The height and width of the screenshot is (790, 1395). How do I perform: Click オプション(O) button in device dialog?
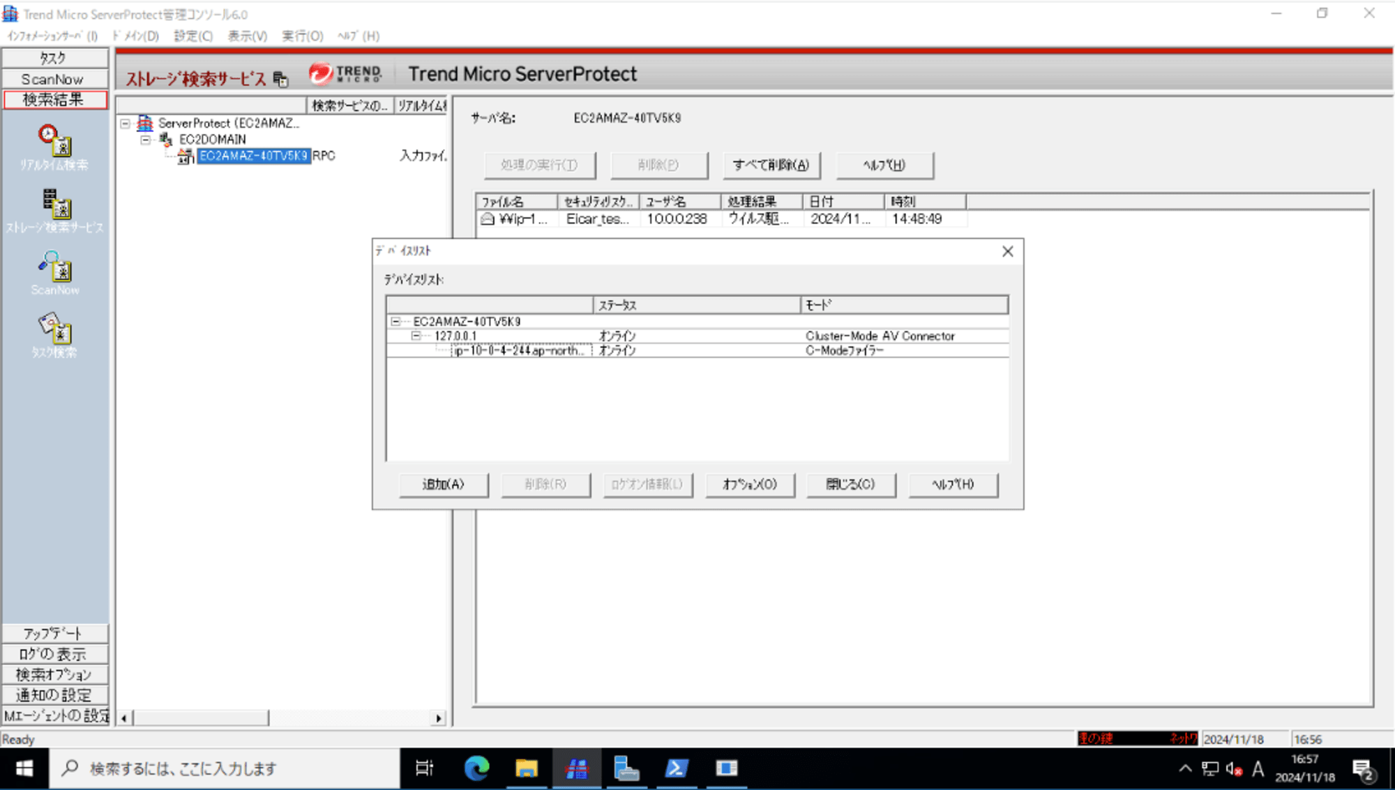750,484
